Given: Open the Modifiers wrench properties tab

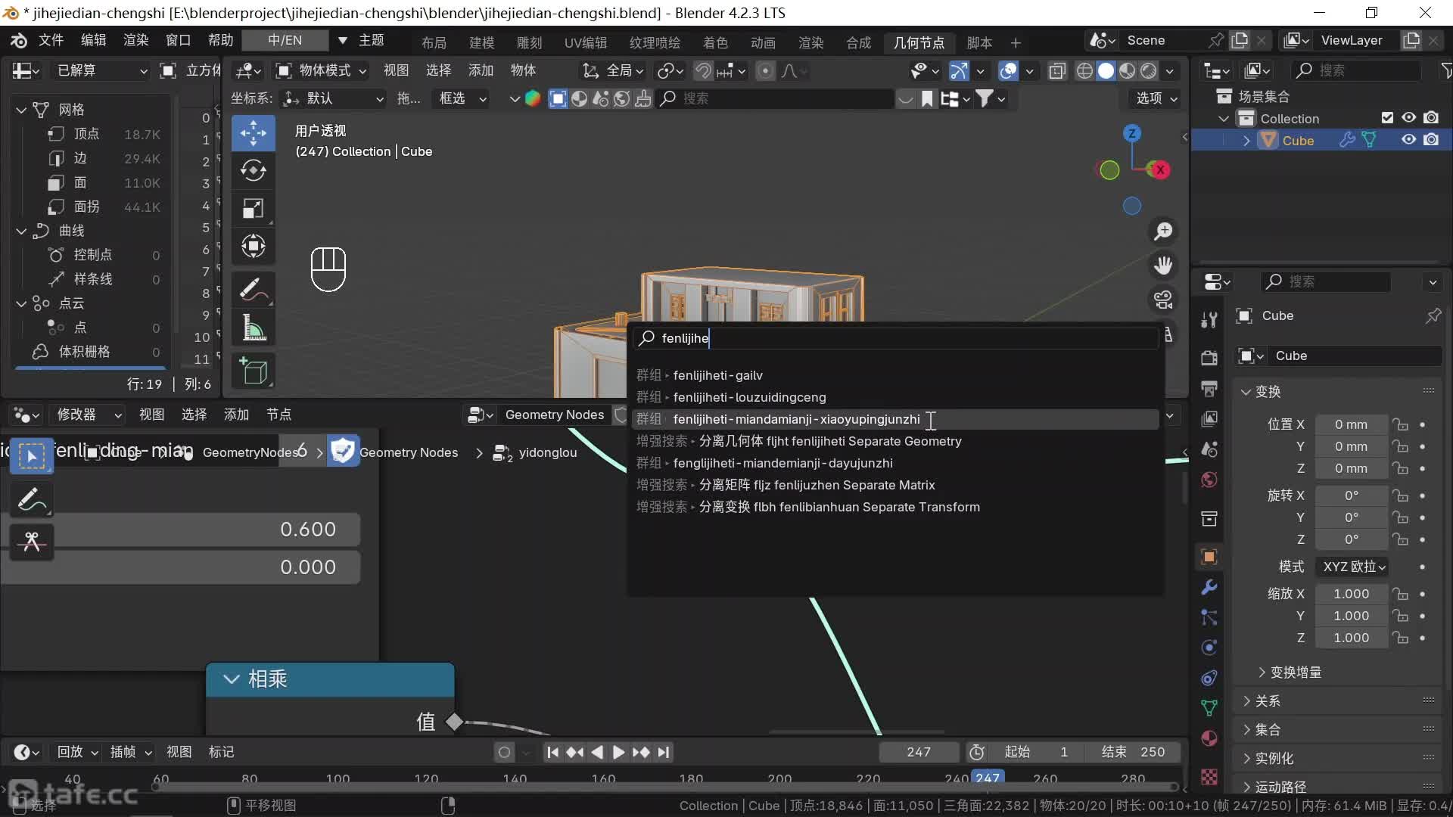Looking at the screenshot, I should click(1209, 587).
